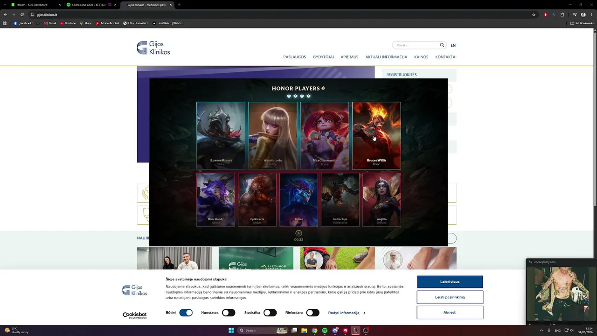The width and height of the screenshot is (597, 336).
Task: Open the Chrome apps grid icon
Action: click(x=5, y=23)
